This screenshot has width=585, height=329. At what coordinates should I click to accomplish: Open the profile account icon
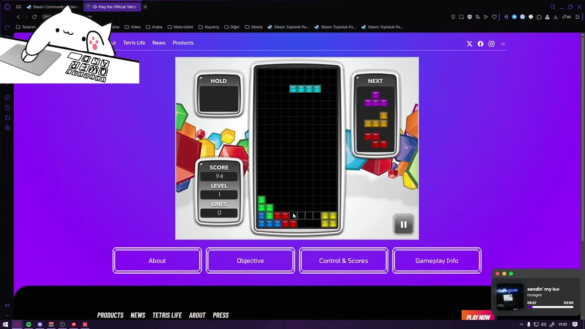pyautogui.click(x=547, y=17)
